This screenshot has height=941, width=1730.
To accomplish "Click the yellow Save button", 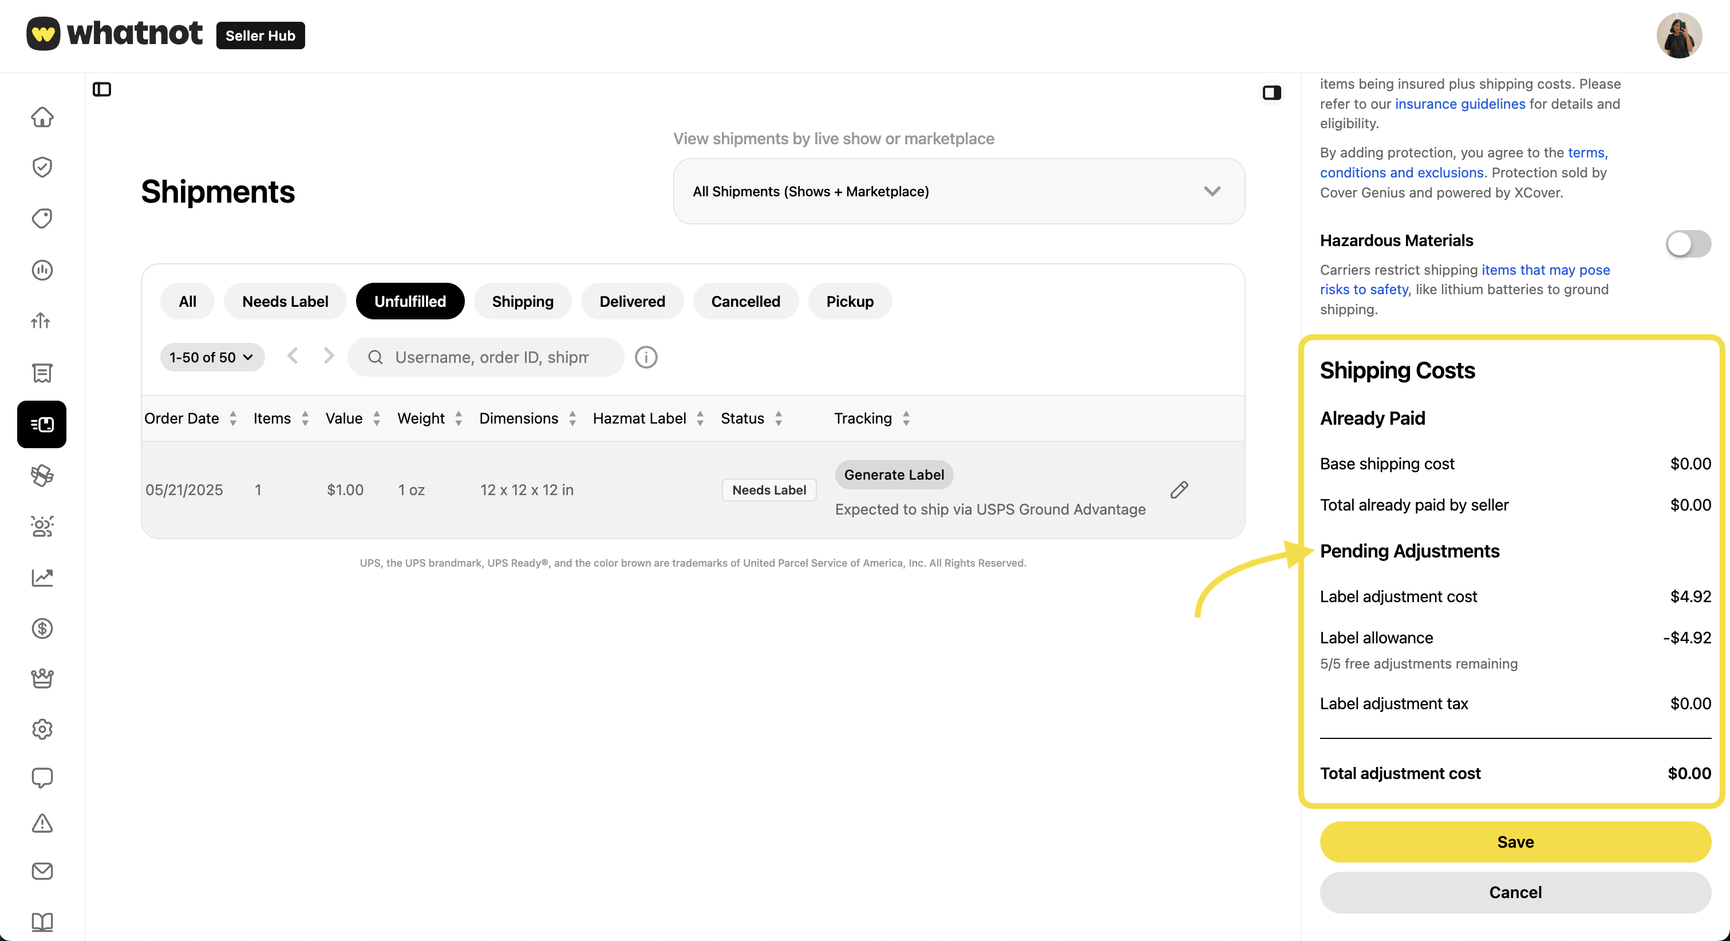I will click(x=1515, y=841).
